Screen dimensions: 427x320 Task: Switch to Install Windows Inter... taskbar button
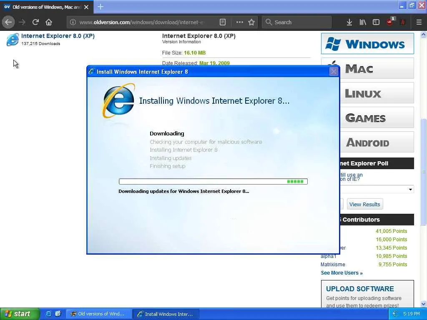(166, 314)
